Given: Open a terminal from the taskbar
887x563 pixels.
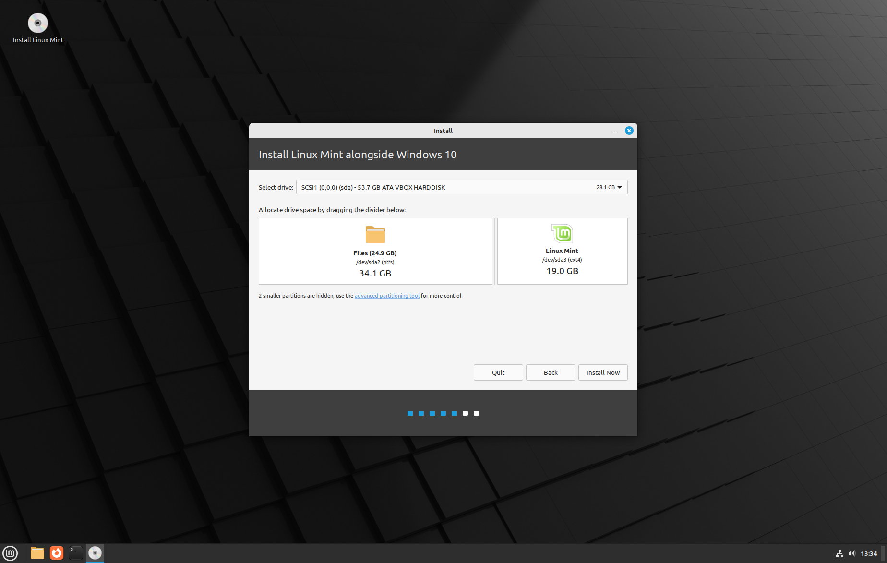Looking at the screenshot, I should 75,552.
